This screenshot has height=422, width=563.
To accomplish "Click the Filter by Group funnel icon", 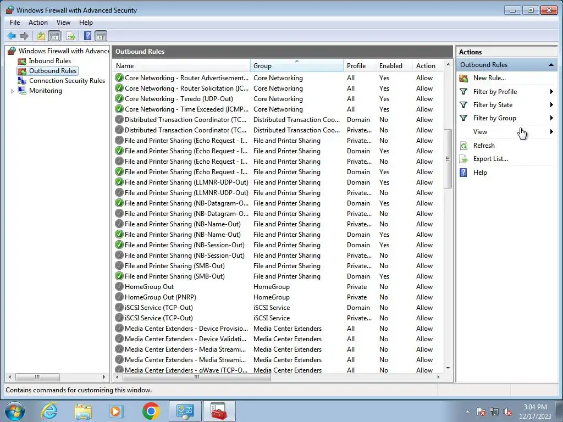I will 463,118.
